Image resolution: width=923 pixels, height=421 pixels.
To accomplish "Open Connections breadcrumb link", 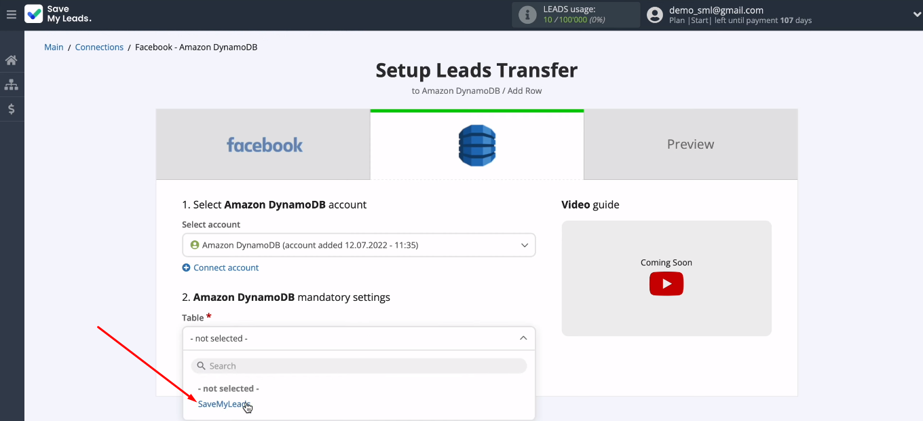I will click(99, 48).
